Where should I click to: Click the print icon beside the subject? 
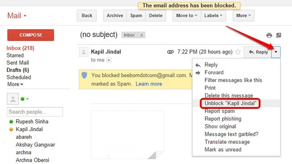(269, 35)
